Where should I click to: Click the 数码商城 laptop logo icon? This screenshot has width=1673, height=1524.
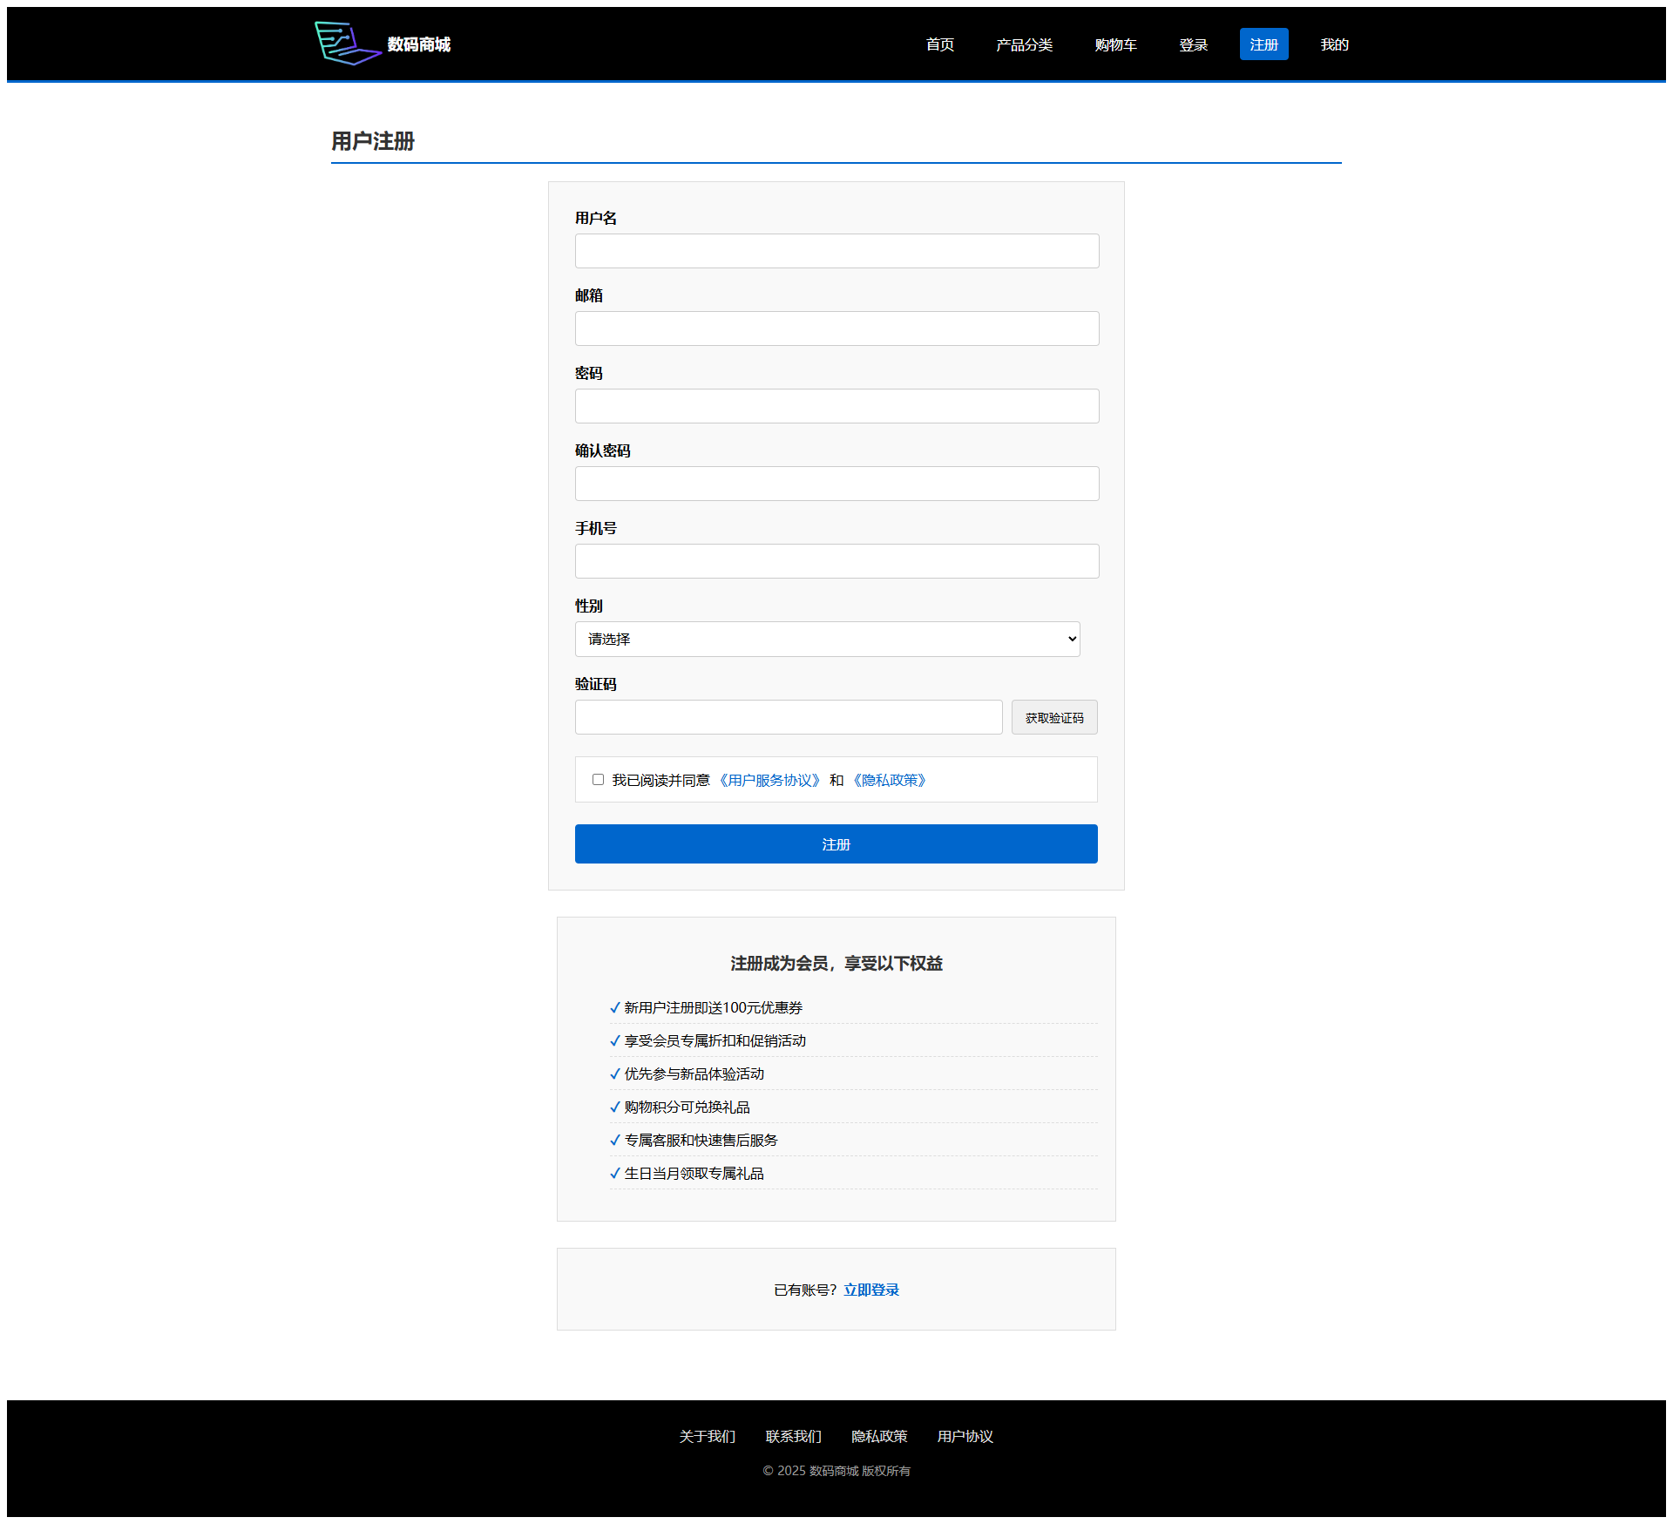click(347, 44)
